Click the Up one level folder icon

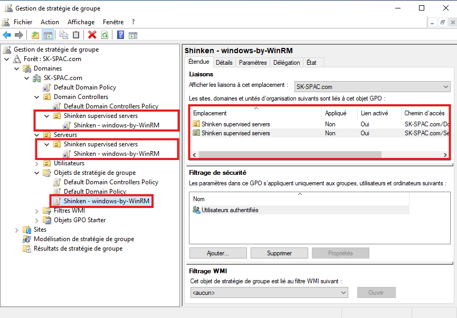click(x=35, y=35)
